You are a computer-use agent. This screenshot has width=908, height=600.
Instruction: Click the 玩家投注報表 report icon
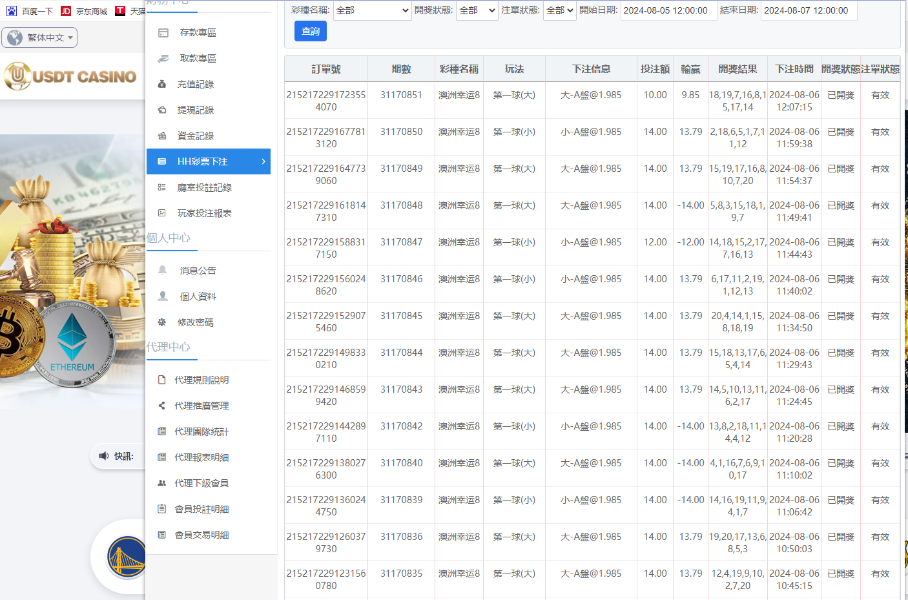click(x=163, y=212)
